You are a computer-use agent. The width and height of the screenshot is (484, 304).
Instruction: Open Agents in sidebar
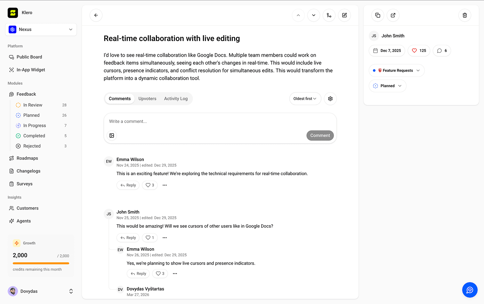tap(41, 221)
